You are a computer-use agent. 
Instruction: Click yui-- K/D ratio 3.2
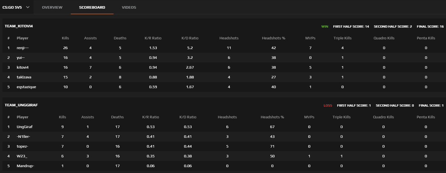click(190, 58)
